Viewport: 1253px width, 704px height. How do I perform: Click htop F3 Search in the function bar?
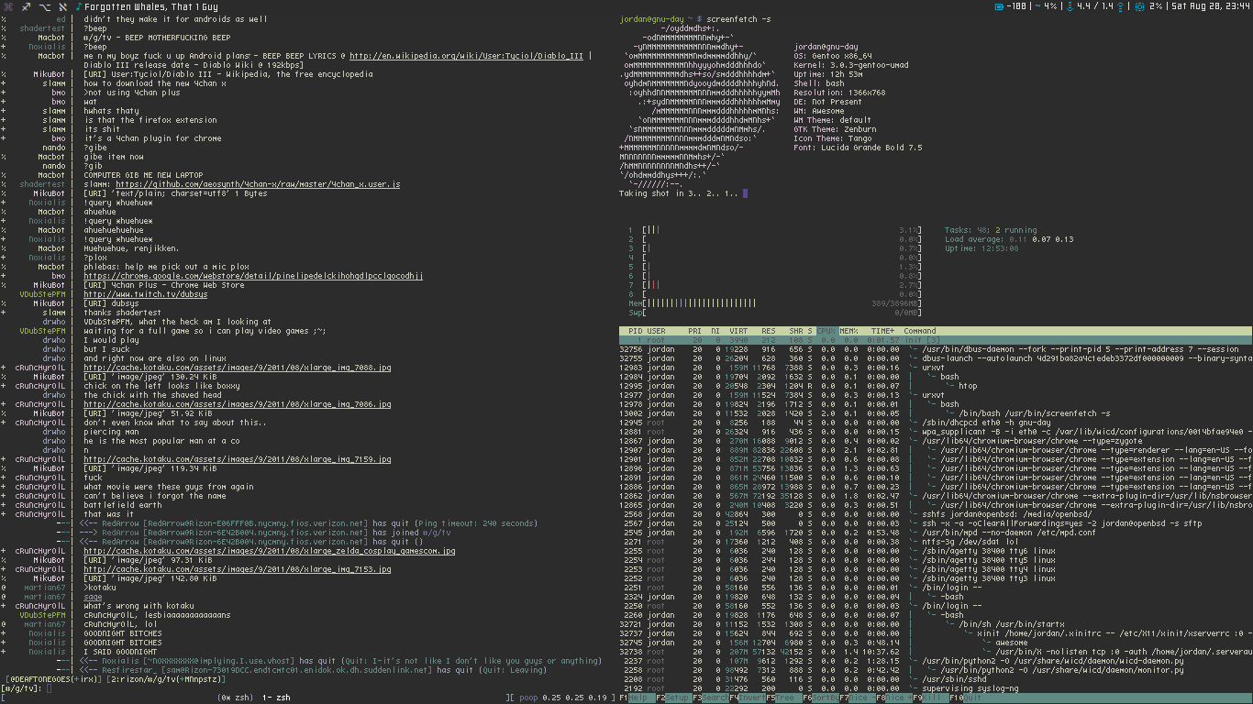711,698
